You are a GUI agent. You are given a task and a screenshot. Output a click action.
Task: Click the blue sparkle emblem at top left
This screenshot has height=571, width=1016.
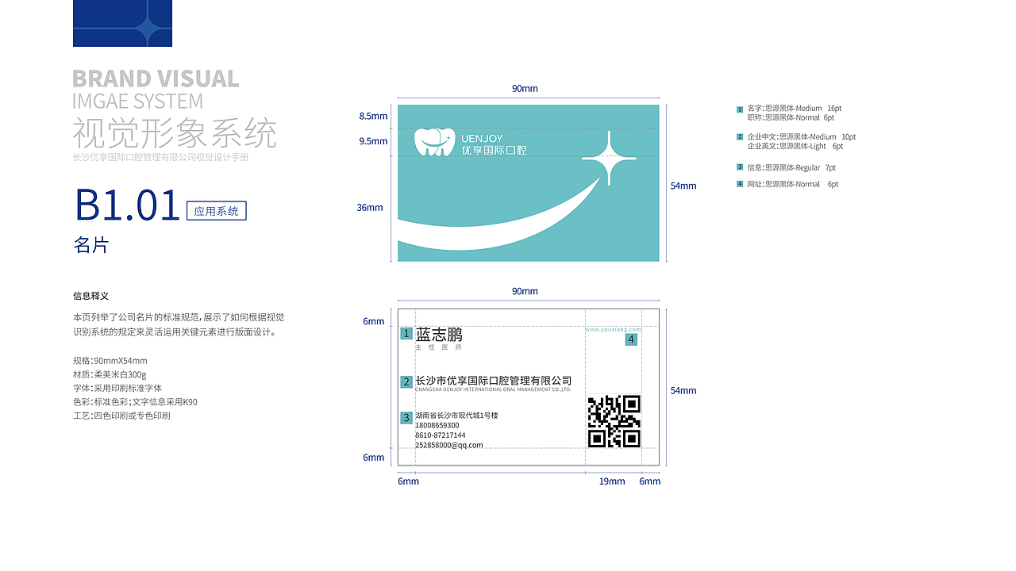click(x=122, y=23)
